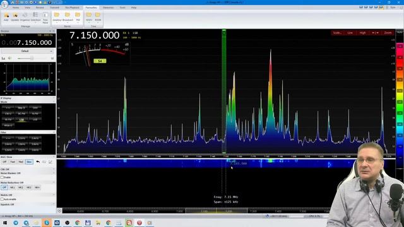Close the Receive panel with its X
This screenshot has height=227, width=404.
[54, 31]
